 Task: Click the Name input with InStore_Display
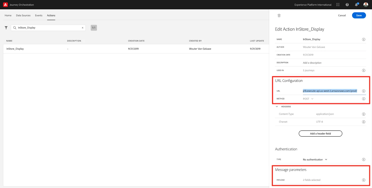[x=331, y=39]
